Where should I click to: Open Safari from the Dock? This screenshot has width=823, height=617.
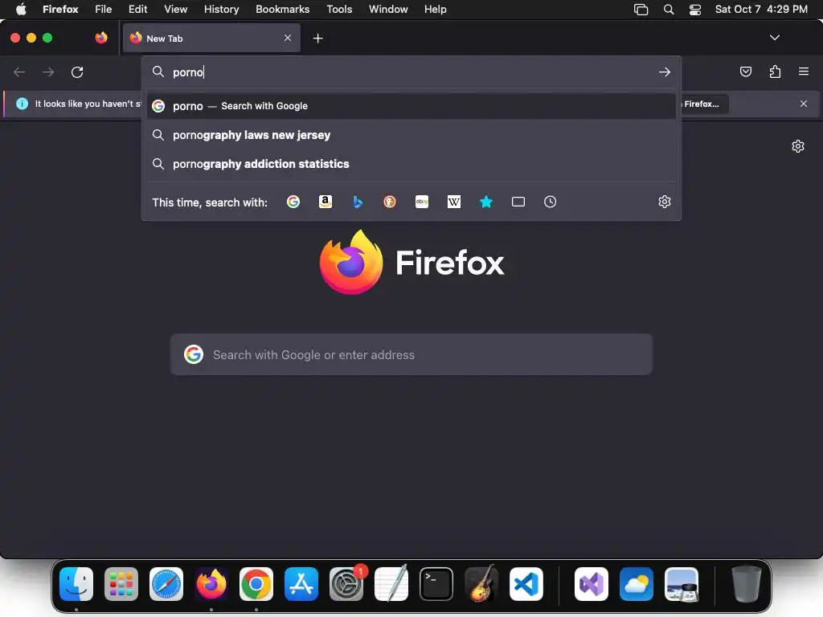coord(166,583)
